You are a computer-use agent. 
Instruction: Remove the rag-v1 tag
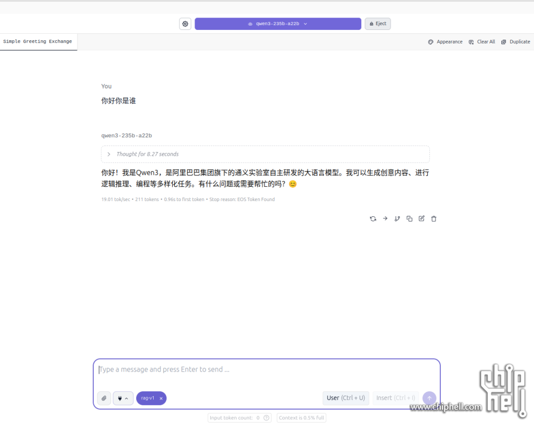[x=161, y=398]
